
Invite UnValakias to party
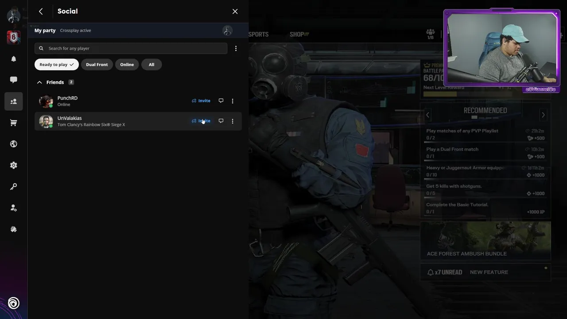click(x=201, y=121)
